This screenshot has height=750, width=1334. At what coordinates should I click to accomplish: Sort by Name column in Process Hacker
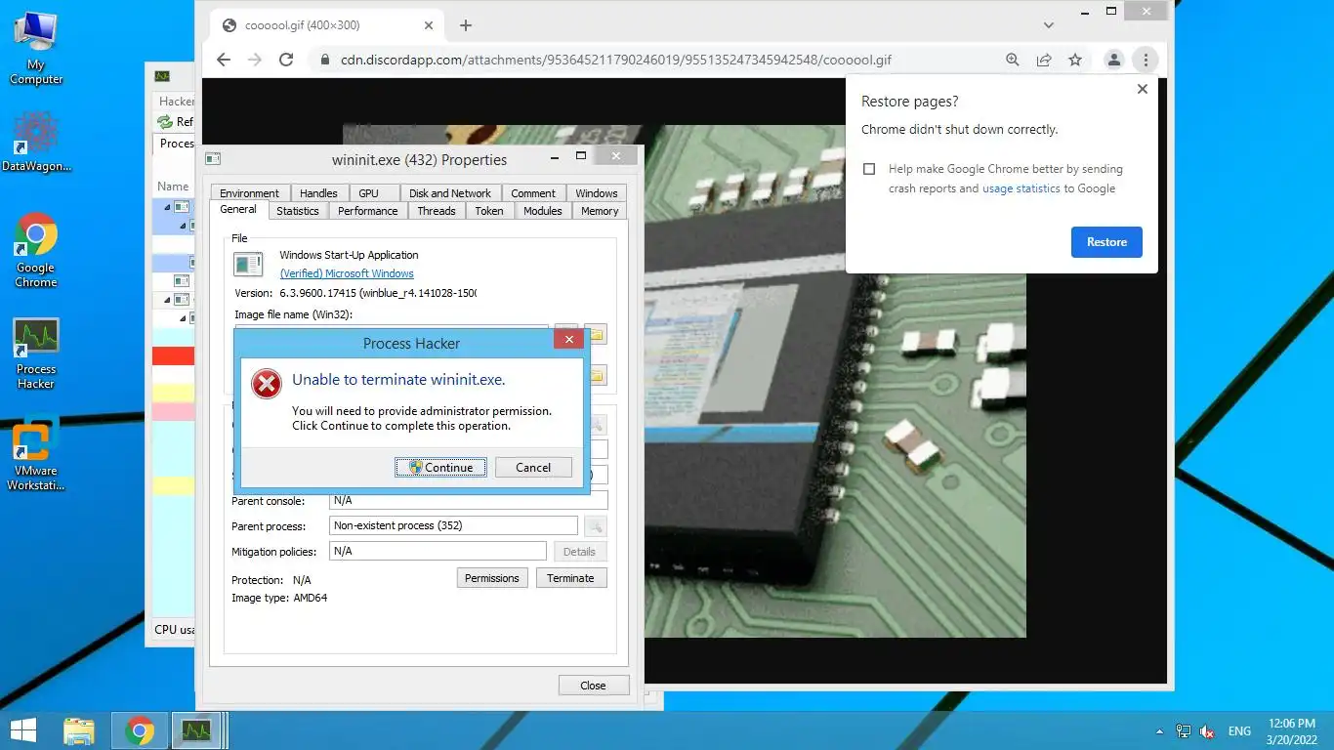coord(173,187)
